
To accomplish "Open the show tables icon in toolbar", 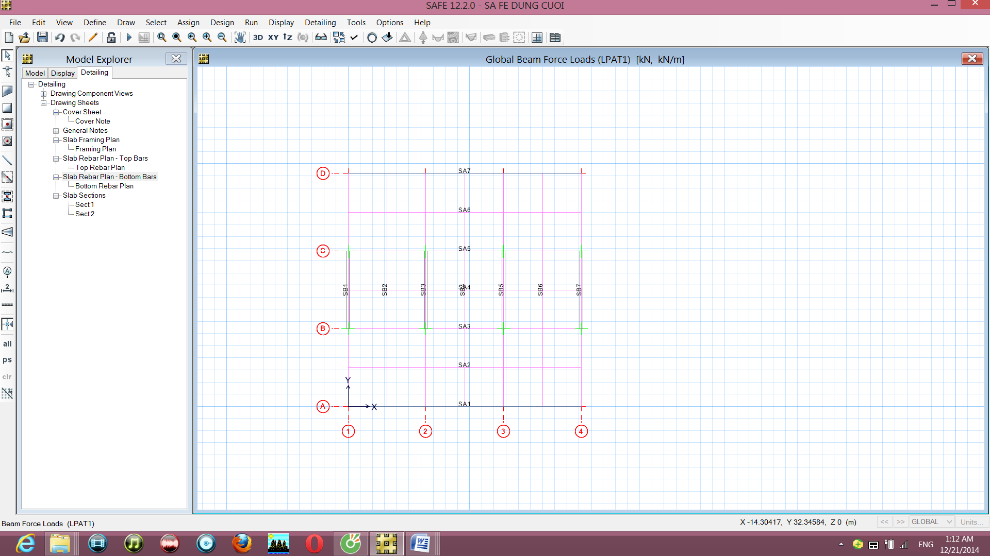I will 555,37.
